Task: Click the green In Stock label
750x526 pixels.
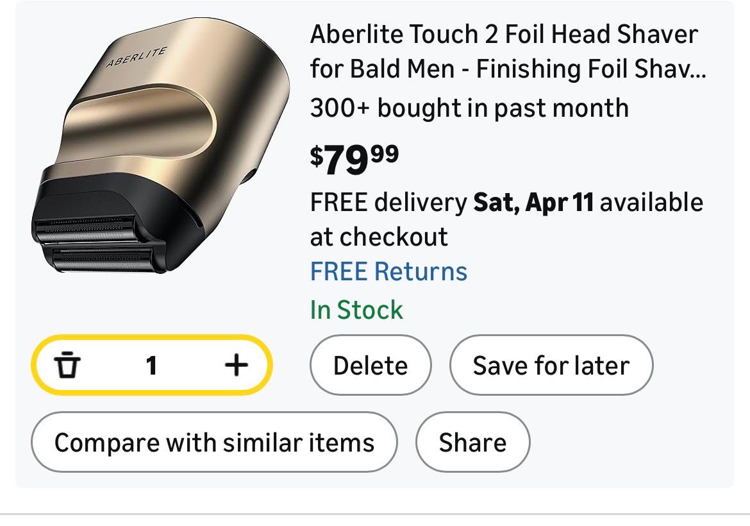Action: pyautogui.click(x=356, y=310)
